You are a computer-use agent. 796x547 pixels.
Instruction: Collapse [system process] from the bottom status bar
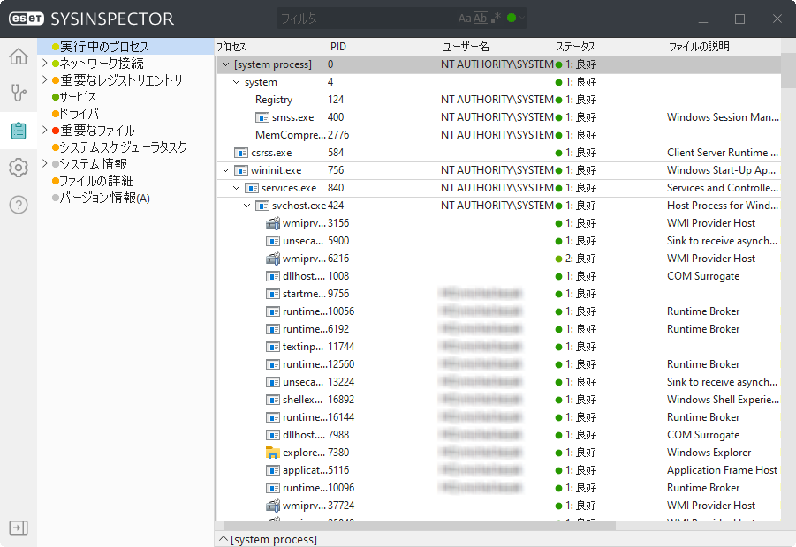224,539
